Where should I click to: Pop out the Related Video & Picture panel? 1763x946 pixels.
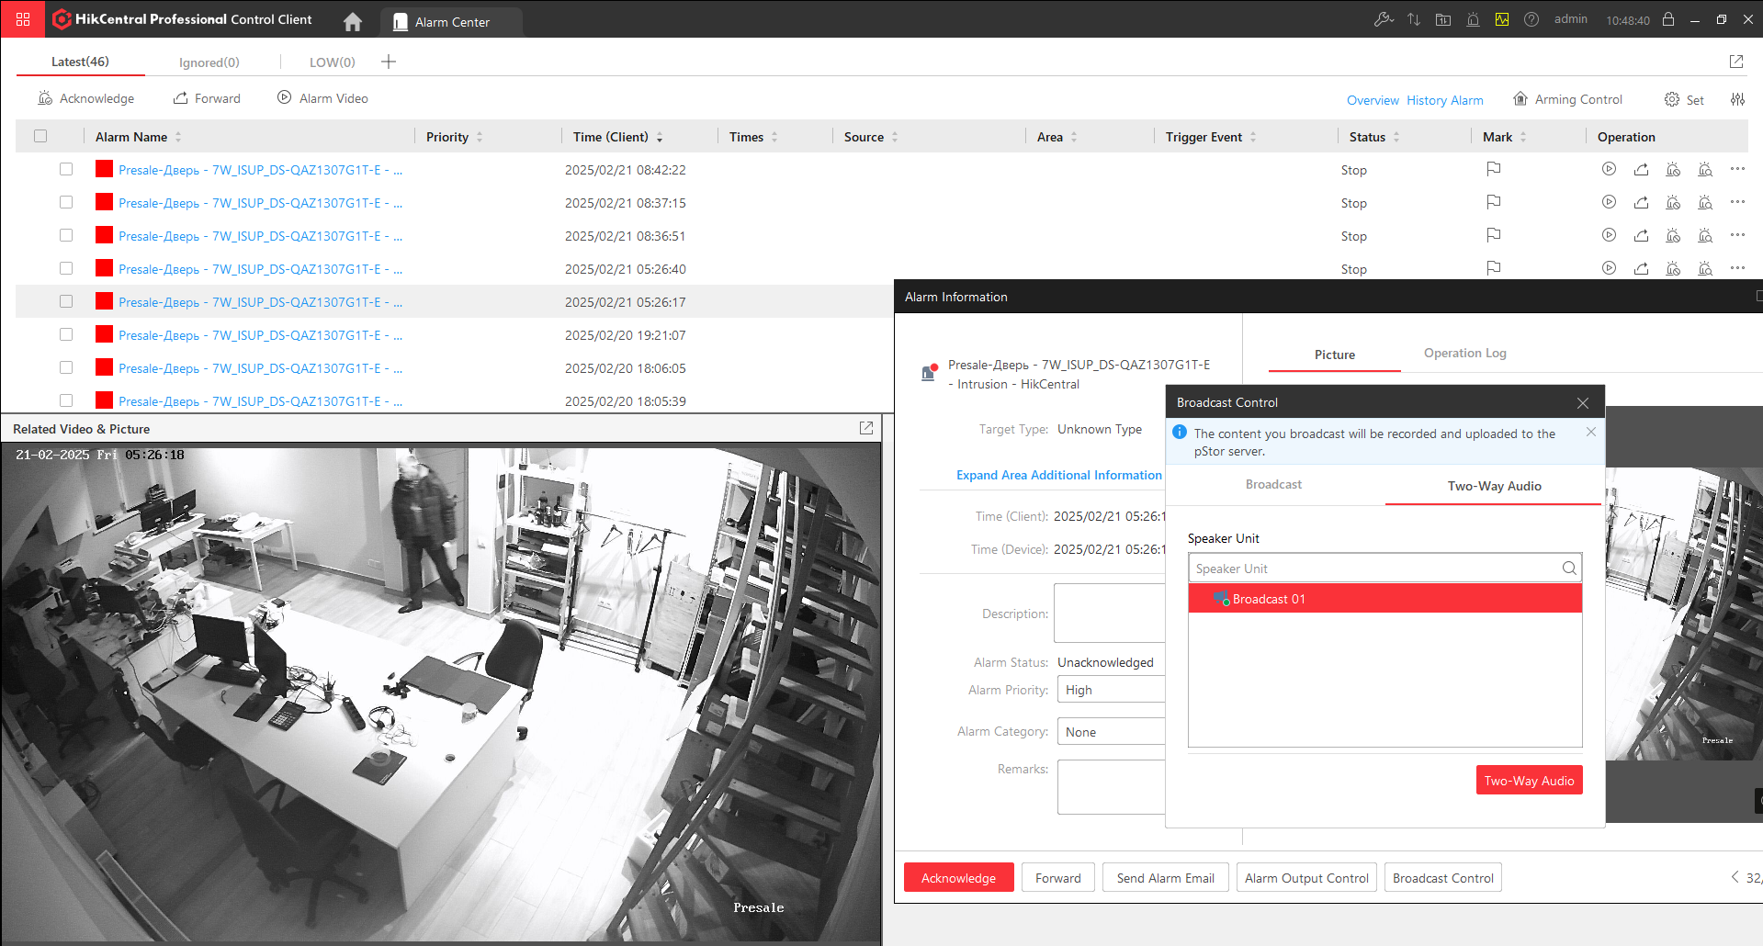click(x=865, y=428)
